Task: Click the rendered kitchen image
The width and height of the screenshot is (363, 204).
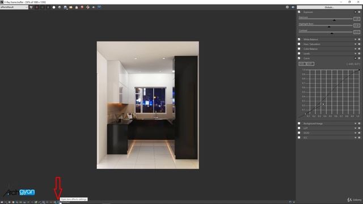Action: pyautogui.click(x=147, y=105)
